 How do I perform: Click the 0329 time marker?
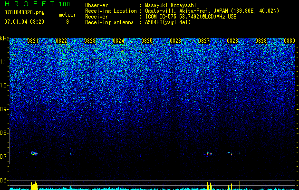coord(261,41)
